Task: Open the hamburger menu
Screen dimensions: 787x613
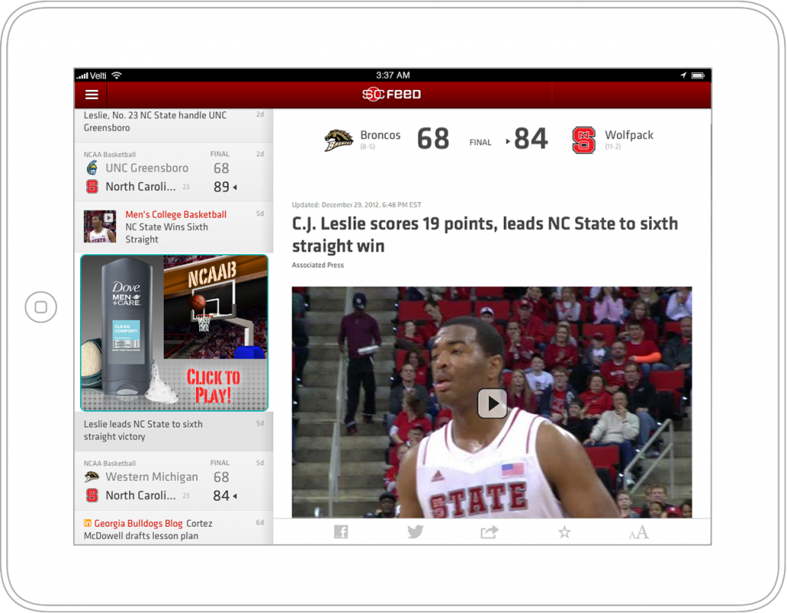Action: 91,94
